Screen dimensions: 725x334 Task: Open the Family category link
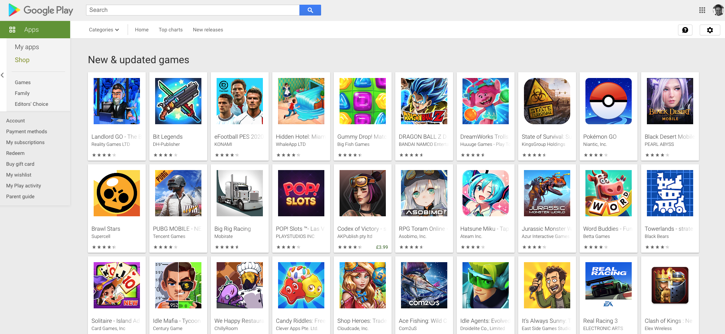[x=22, y=93]
